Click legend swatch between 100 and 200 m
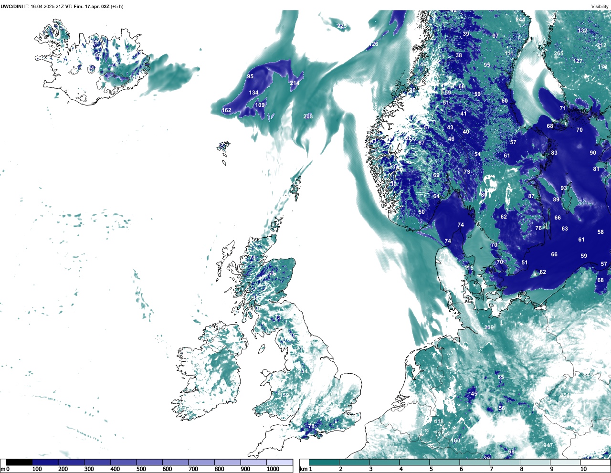The image size is (611, 473). (x=45, y=462)
